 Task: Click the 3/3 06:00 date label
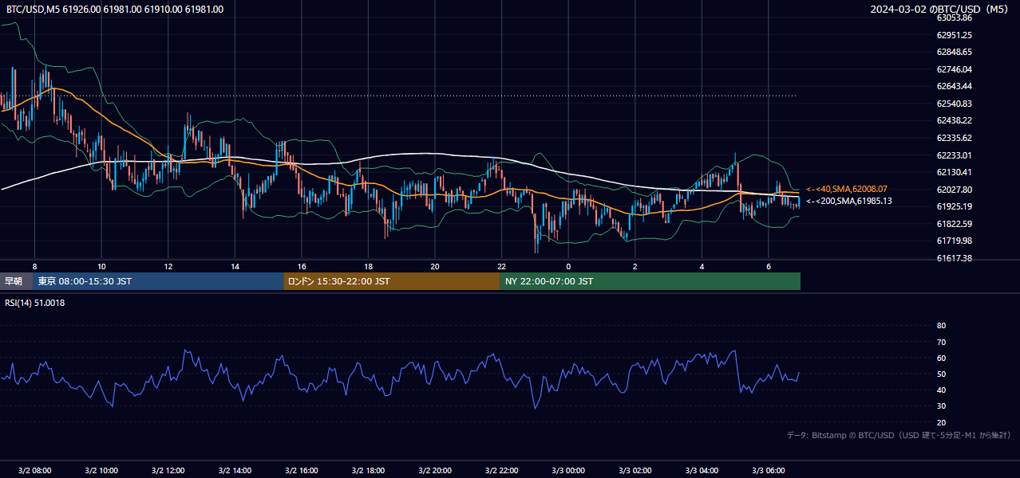pyautogui.click(x=769, y=470)
